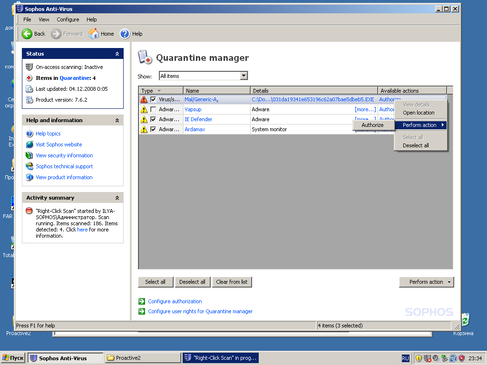
Task: Open the Vapsup name link
Action: click(193, 109)
